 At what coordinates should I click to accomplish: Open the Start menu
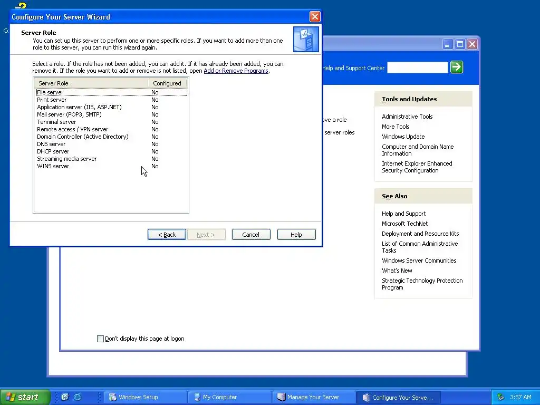tap(25, 397)
